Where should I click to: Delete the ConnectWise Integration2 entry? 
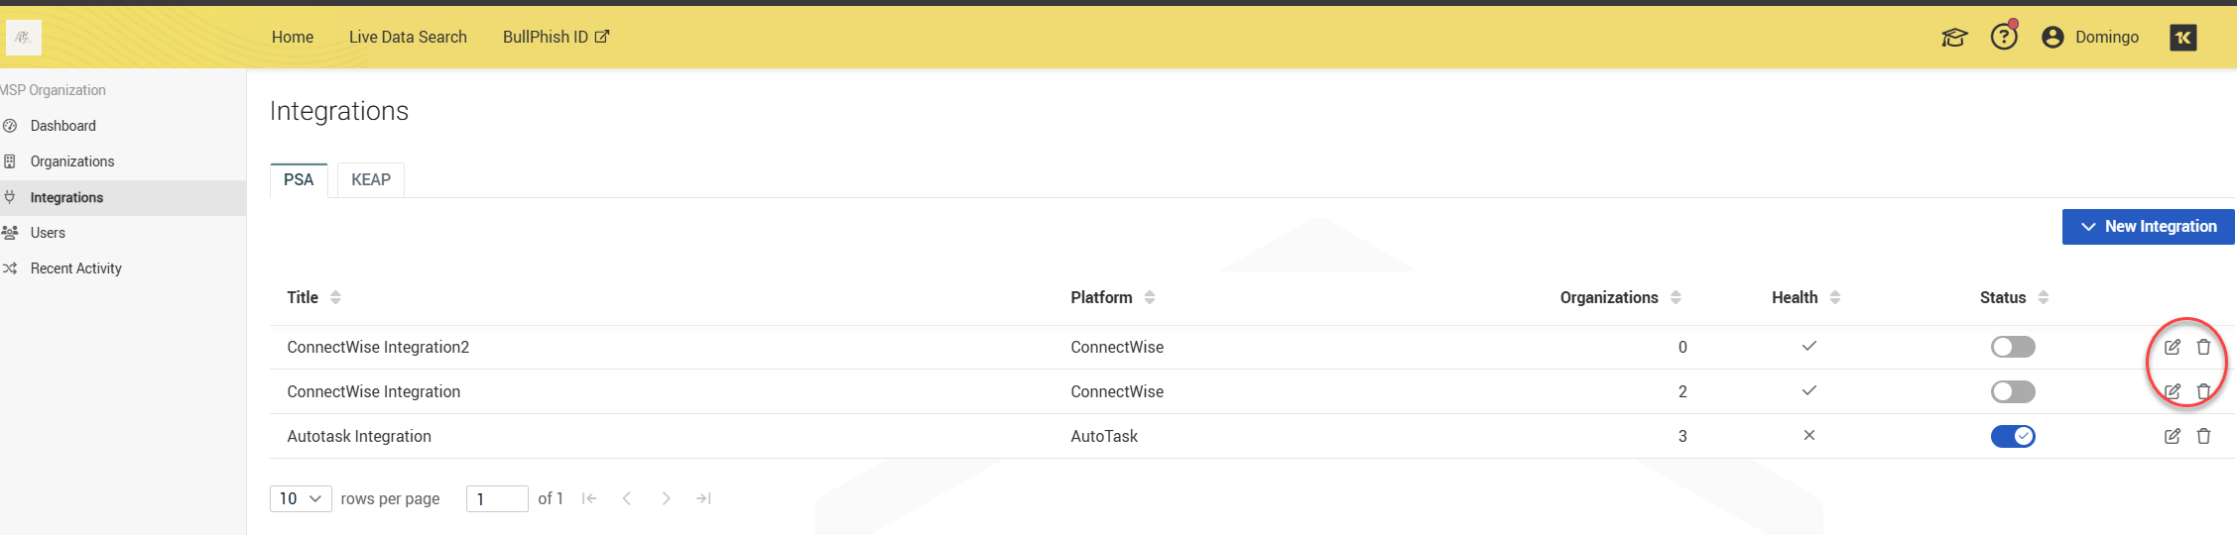click(x=2203, y=347)
